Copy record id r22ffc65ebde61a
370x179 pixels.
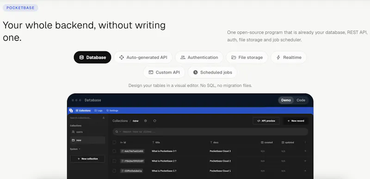(x=131, y=171)
